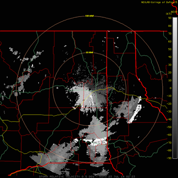Click the 20 value on velocity scale
This screenshot has width=178, height=178.
click(x=170, y=73)
